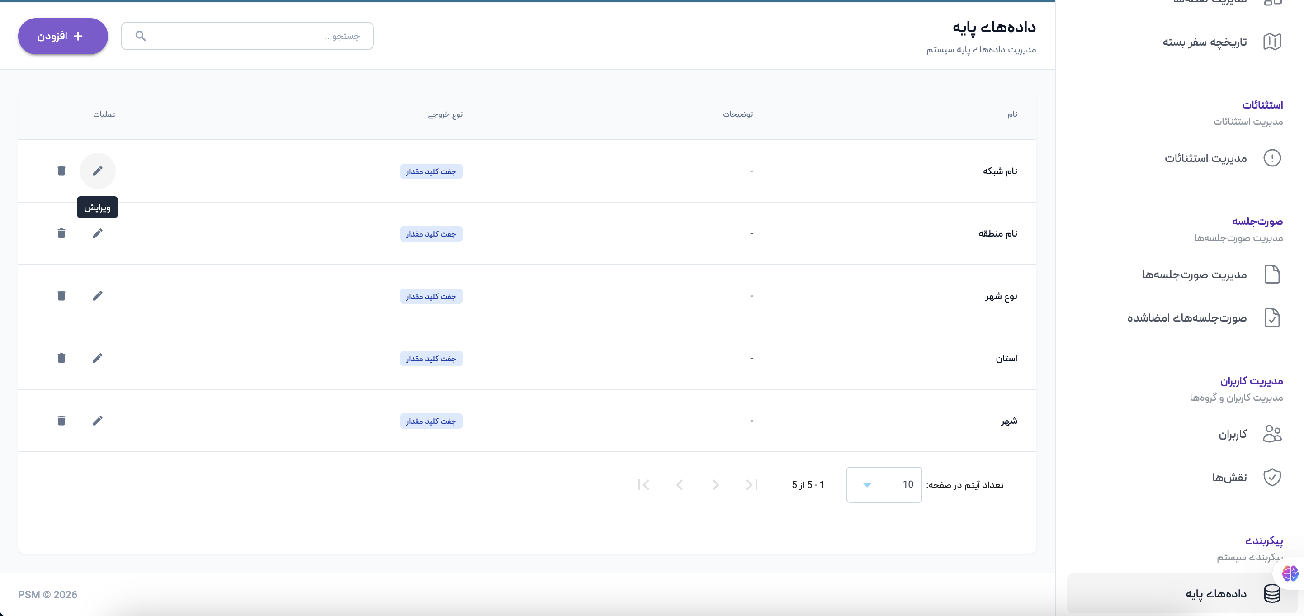
Task: Delete the نام منطقه row via trash icon
Action: (61, 233)
